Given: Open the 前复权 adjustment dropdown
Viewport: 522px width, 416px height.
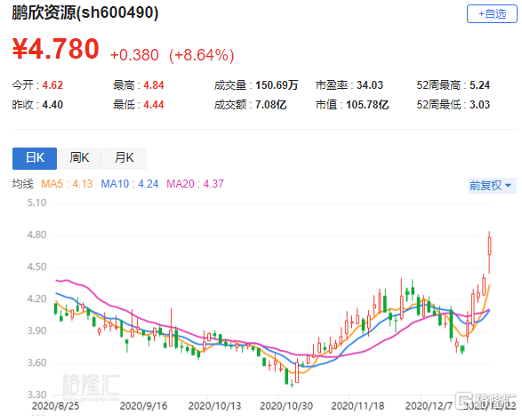Looking at the screenshot, I should tap(492, 186).
